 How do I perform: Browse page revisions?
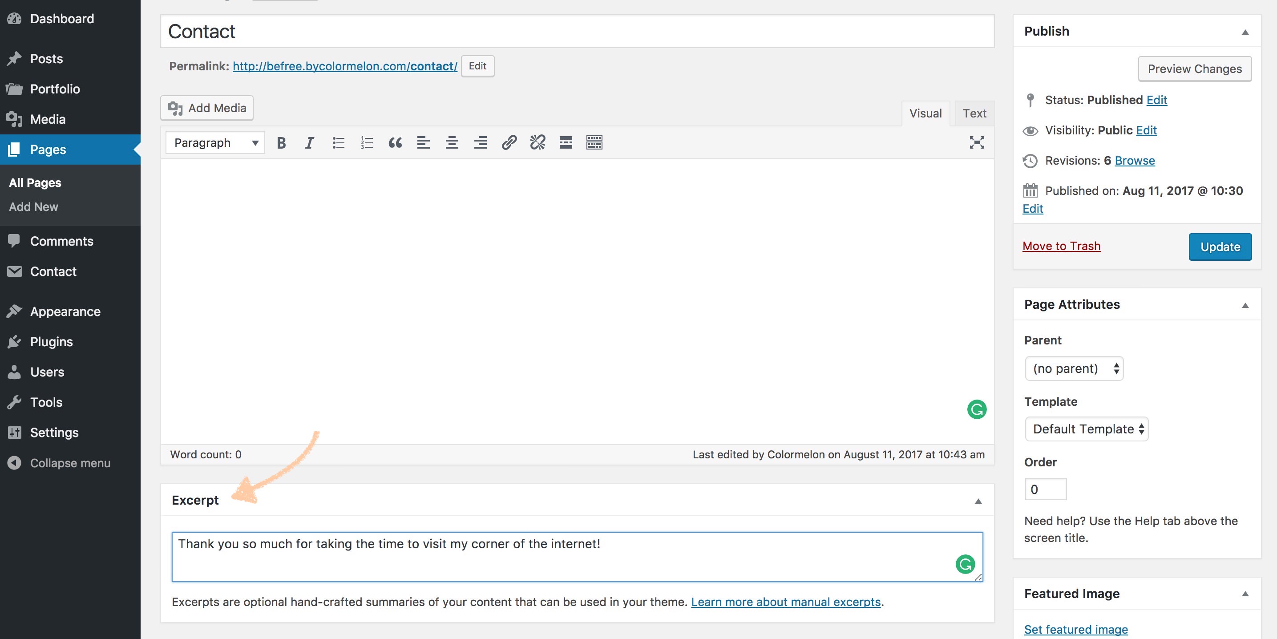coord(1135,161)
